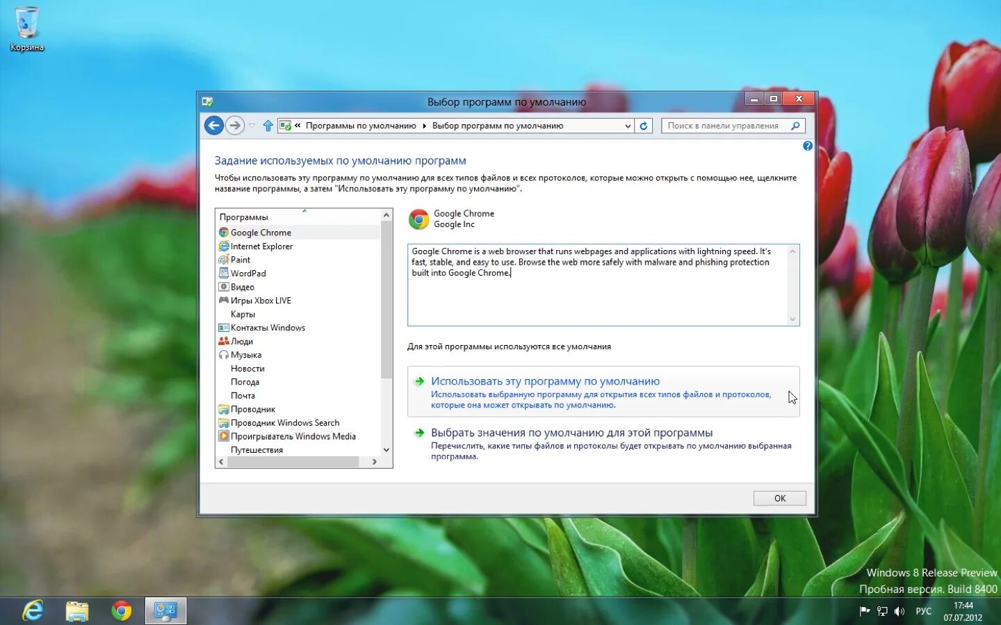
Task: Go back using the navigation arrow
Action: pyautogui.click(x=213, y=126)
